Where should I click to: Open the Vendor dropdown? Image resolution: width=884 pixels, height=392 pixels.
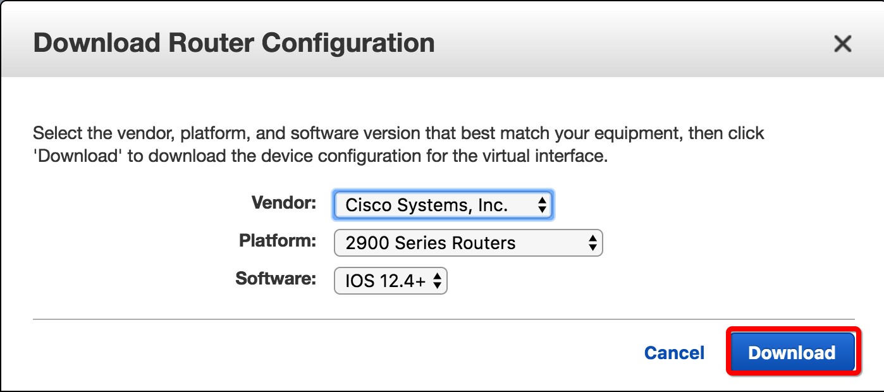coord(443,205)
